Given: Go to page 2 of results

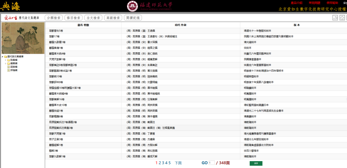Looking at the screenshot, I should [x=160, y=163].
